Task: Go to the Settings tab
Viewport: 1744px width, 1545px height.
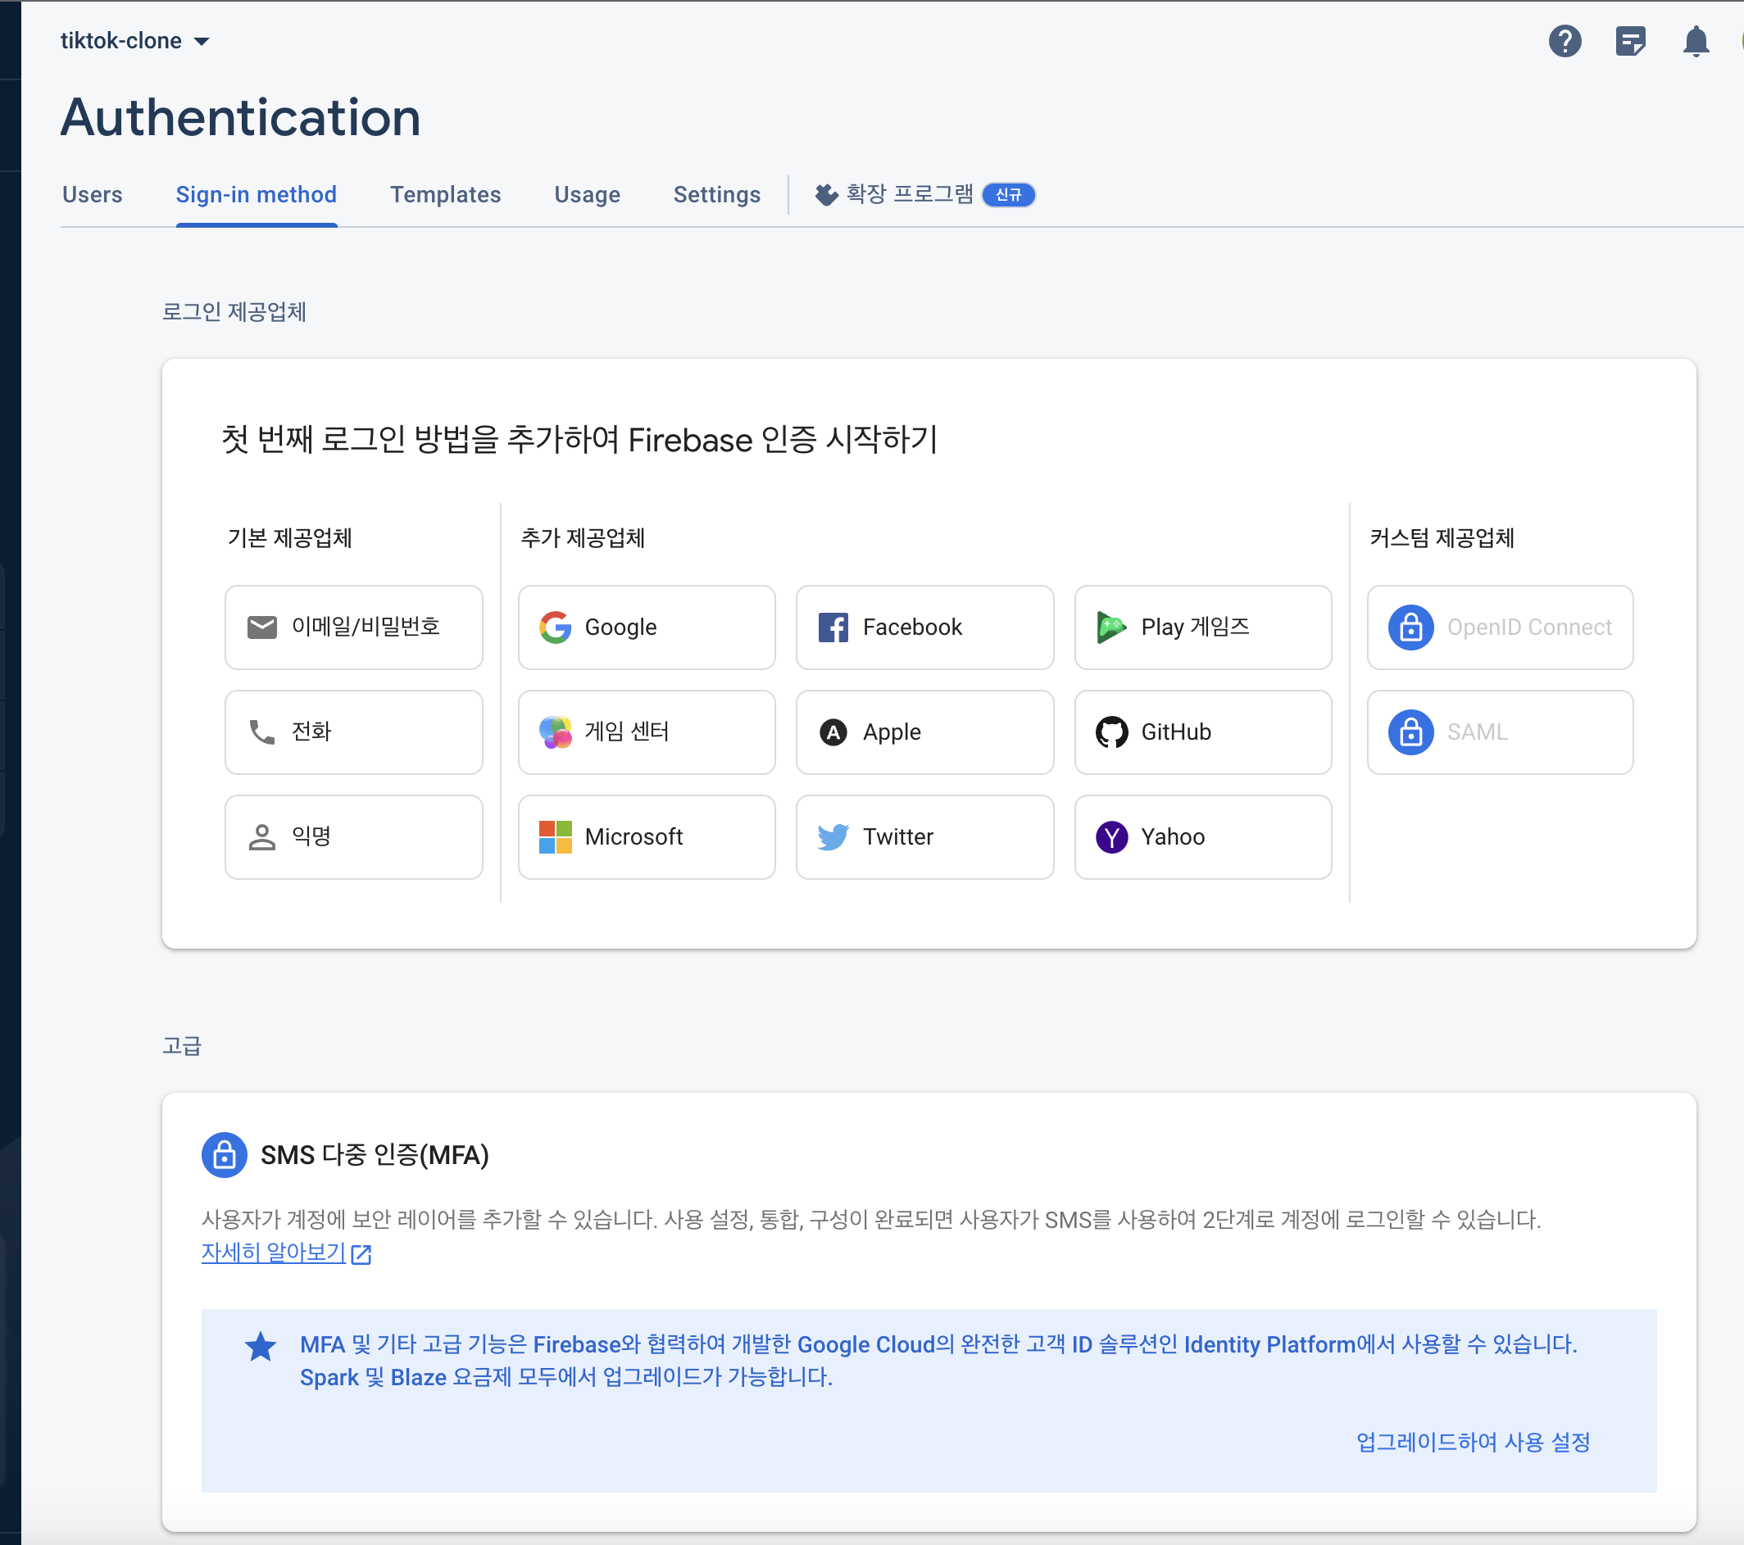Action: pyautogui.click(x=715, y=194)
